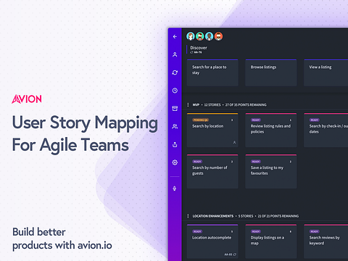Screen dimensions: 348x261
Task: Open the settings gear sidebar icon
Action: point(175,162)
